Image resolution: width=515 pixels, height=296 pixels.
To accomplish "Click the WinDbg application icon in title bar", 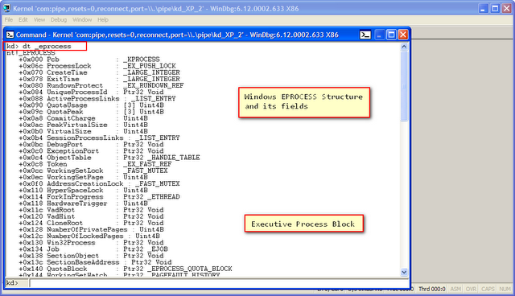I will (6, 8).
